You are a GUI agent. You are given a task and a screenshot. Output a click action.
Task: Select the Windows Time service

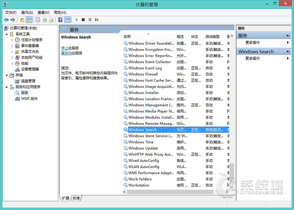176,142
